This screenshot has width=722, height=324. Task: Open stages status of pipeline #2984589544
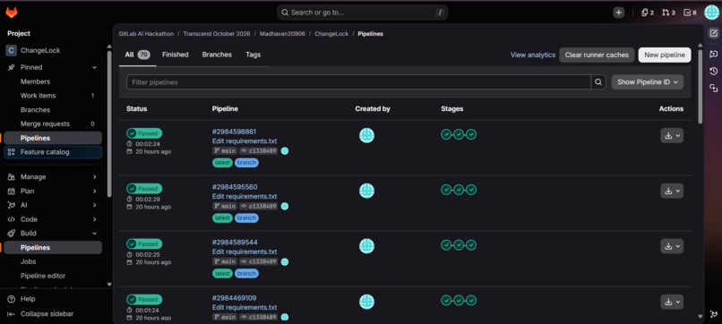pos(459,245)
